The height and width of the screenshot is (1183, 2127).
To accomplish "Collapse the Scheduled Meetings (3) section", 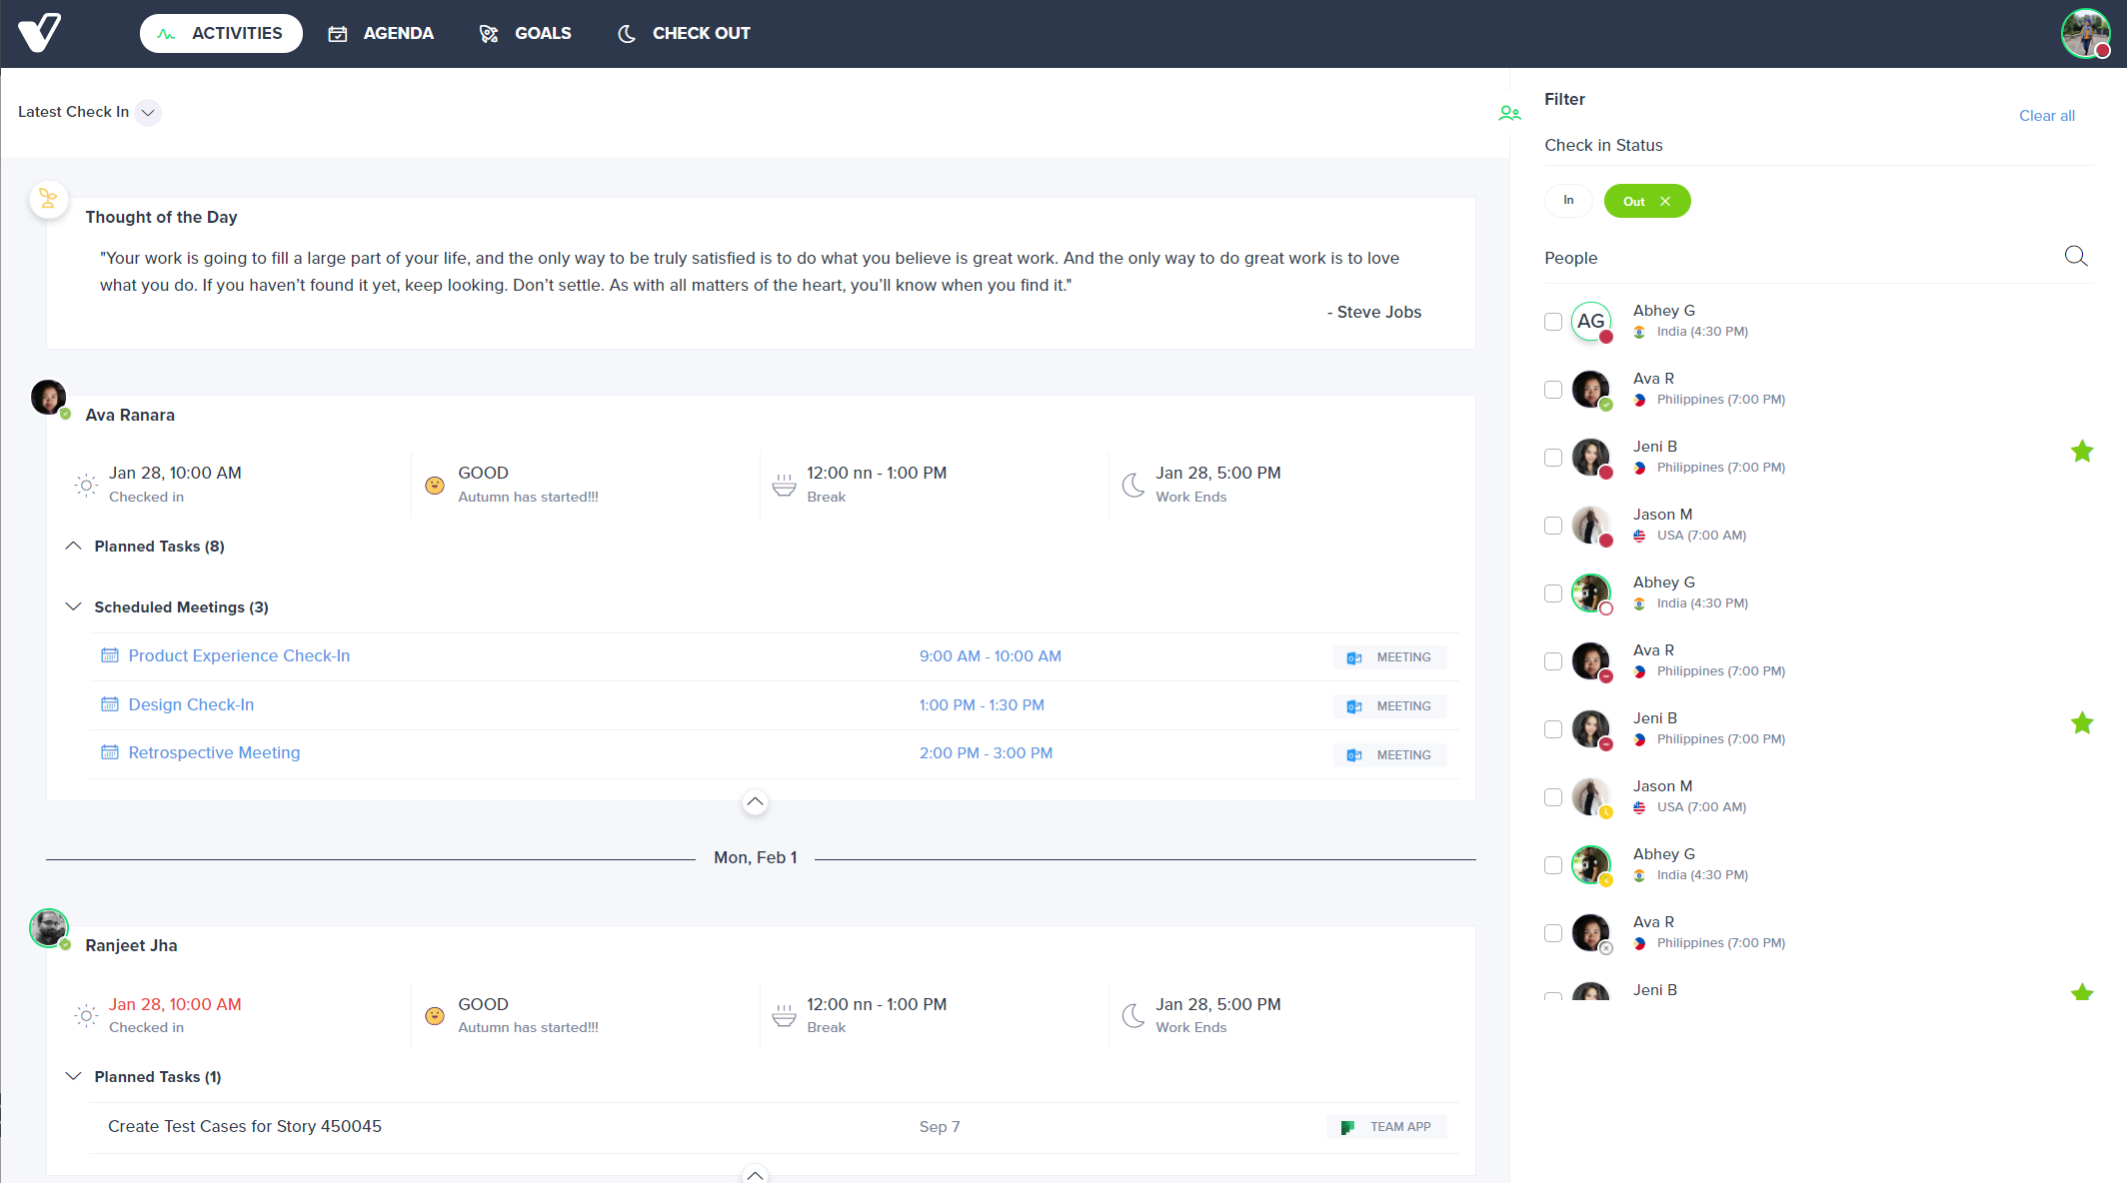I will pyautogui.click(x=74, y=607).
